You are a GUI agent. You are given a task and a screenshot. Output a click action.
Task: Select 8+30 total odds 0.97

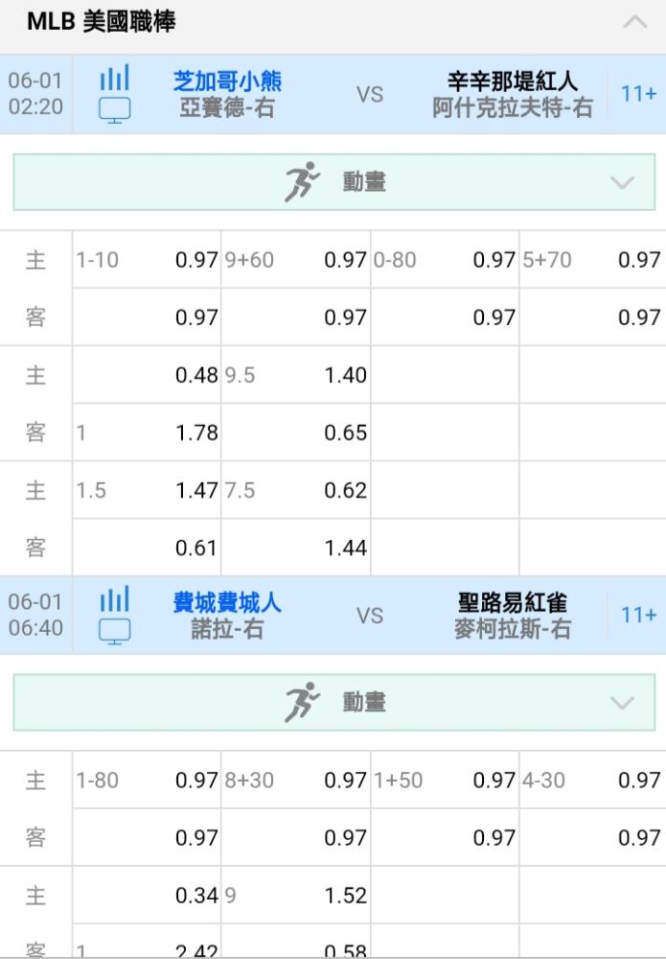[x=296, y=781]
